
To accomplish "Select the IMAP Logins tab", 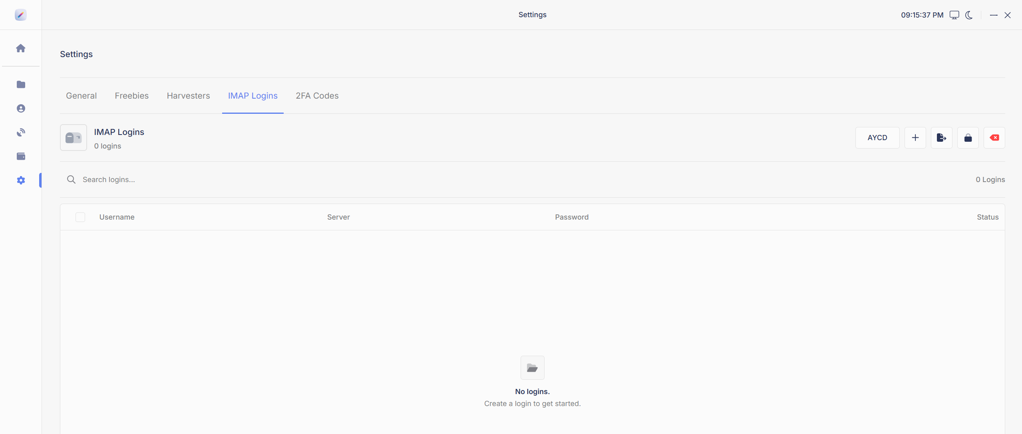I will [x=253, y=96].
